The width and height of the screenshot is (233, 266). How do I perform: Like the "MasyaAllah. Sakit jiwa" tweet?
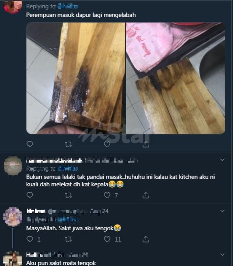[107, 239]
